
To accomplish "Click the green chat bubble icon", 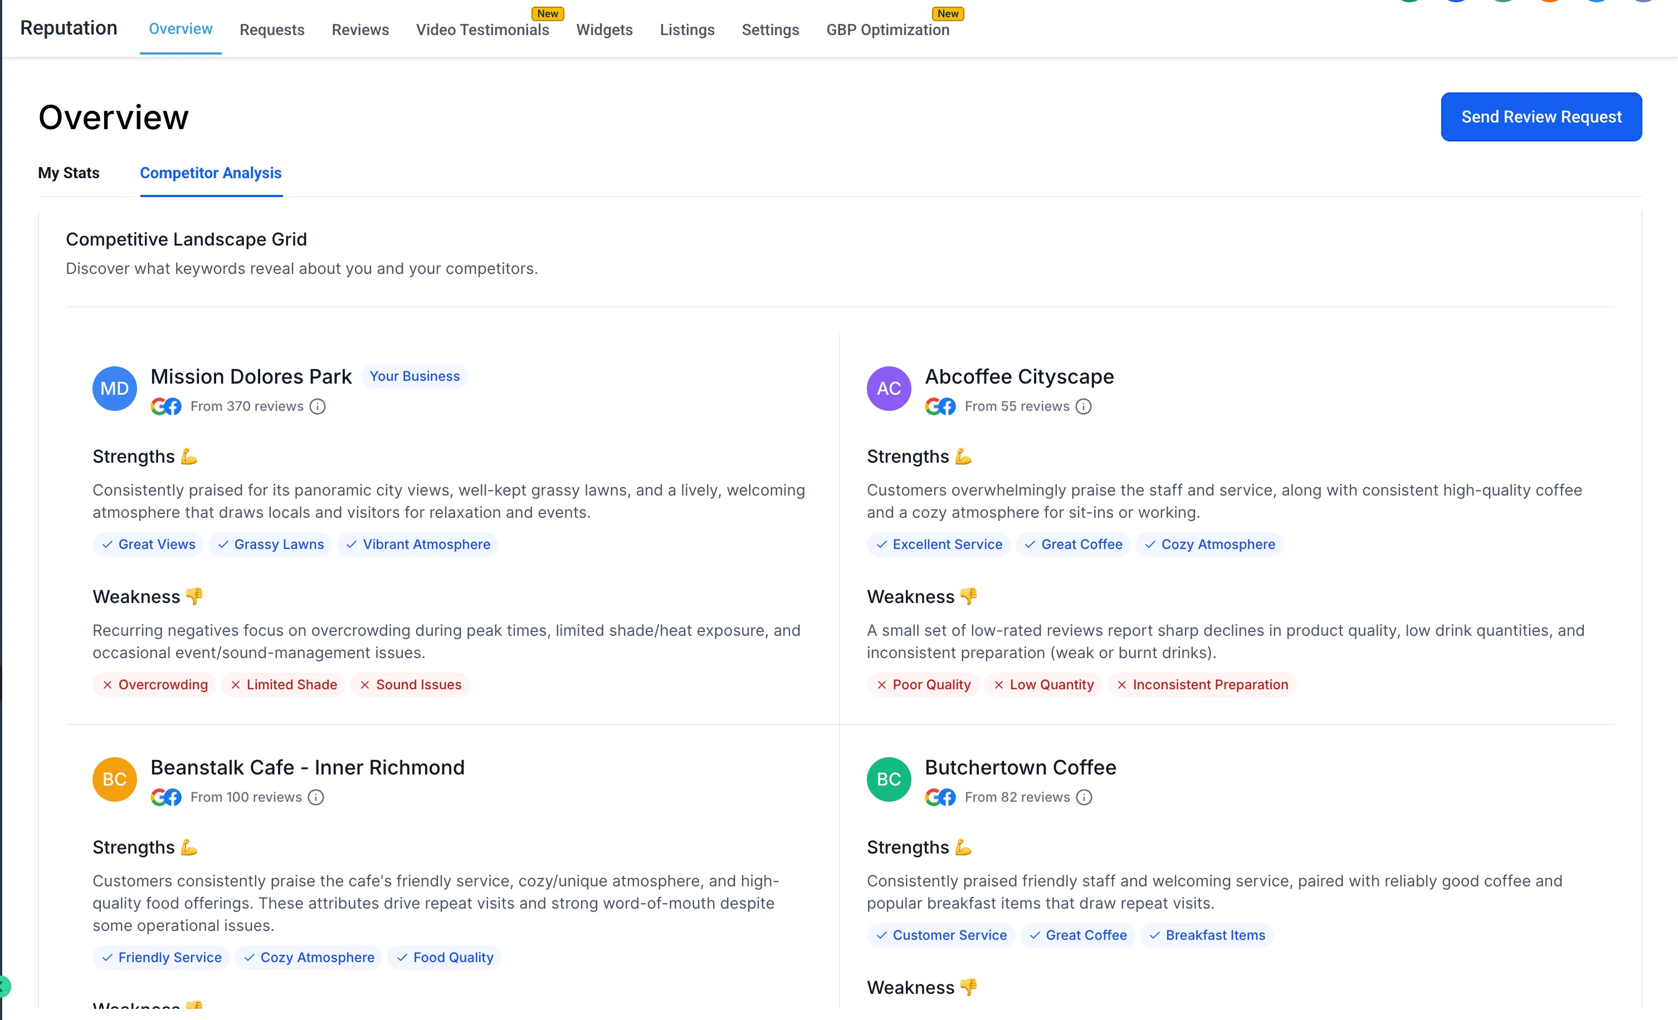I will point(4,986).
